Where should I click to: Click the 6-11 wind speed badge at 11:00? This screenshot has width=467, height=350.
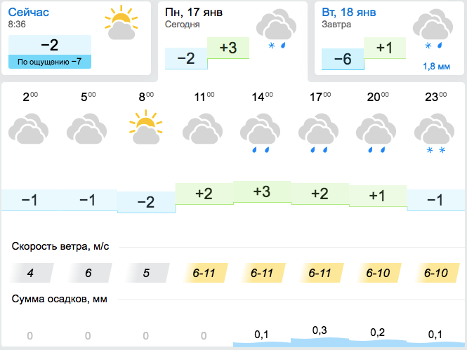pos(204,273)
